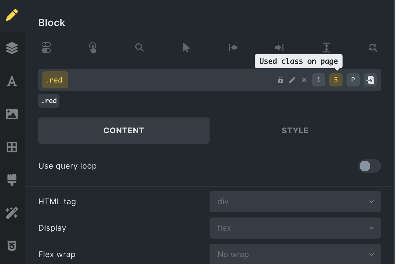
Task: Switch to the CONTENT tab
Action: click(124, 131)
